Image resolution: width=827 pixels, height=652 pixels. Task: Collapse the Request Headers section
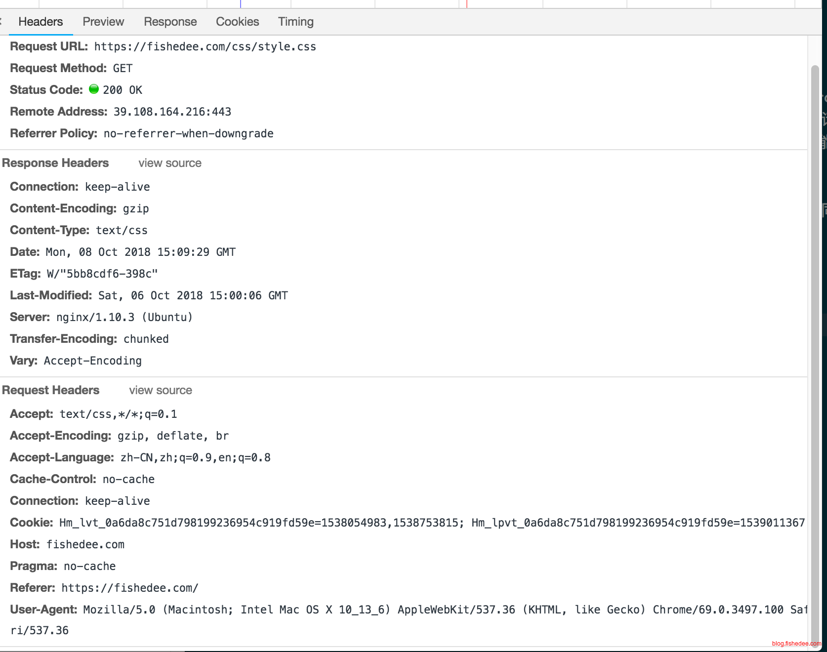50,390
